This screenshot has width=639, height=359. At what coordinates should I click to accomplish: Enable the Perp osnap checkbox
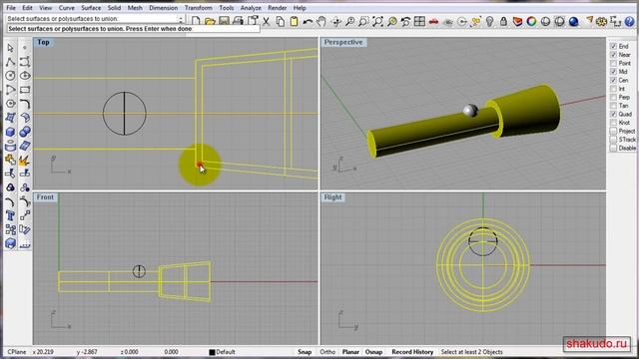(613, 97)
